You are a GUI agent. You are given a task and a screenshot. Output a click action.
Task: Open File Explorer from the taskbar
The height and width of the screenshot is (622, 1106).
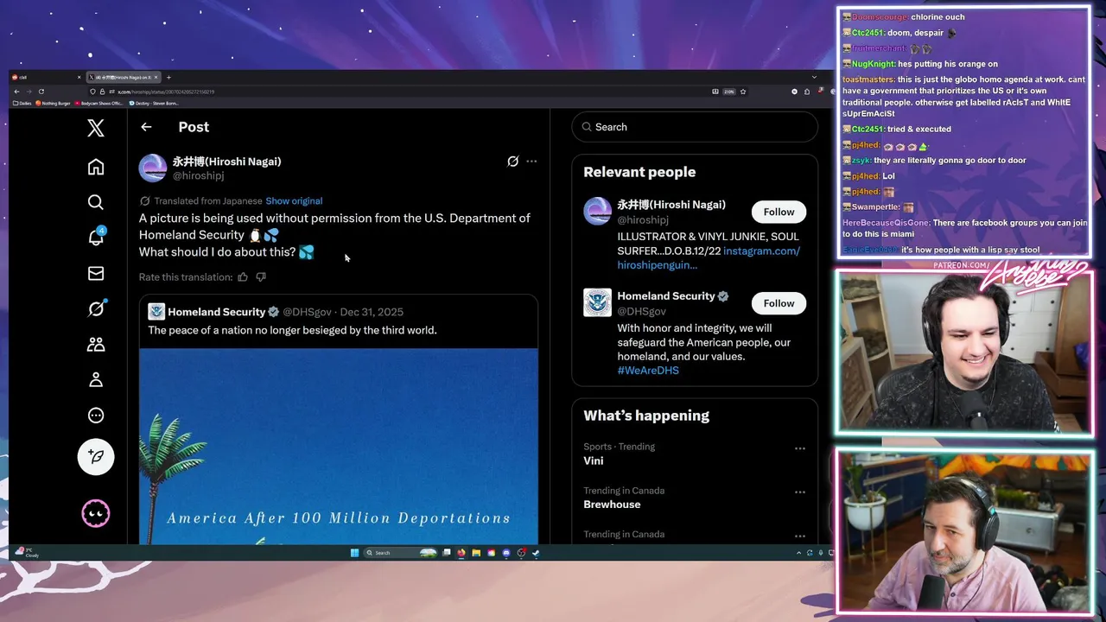[476, 553]
